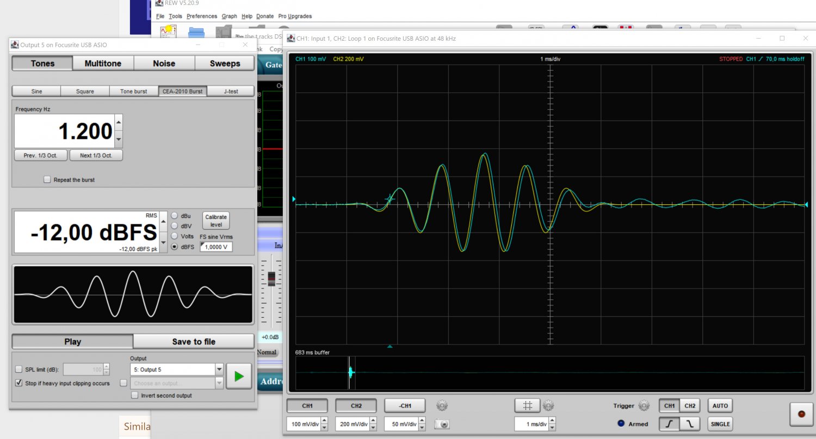Select falling edge trigger slope

point(690,424)
